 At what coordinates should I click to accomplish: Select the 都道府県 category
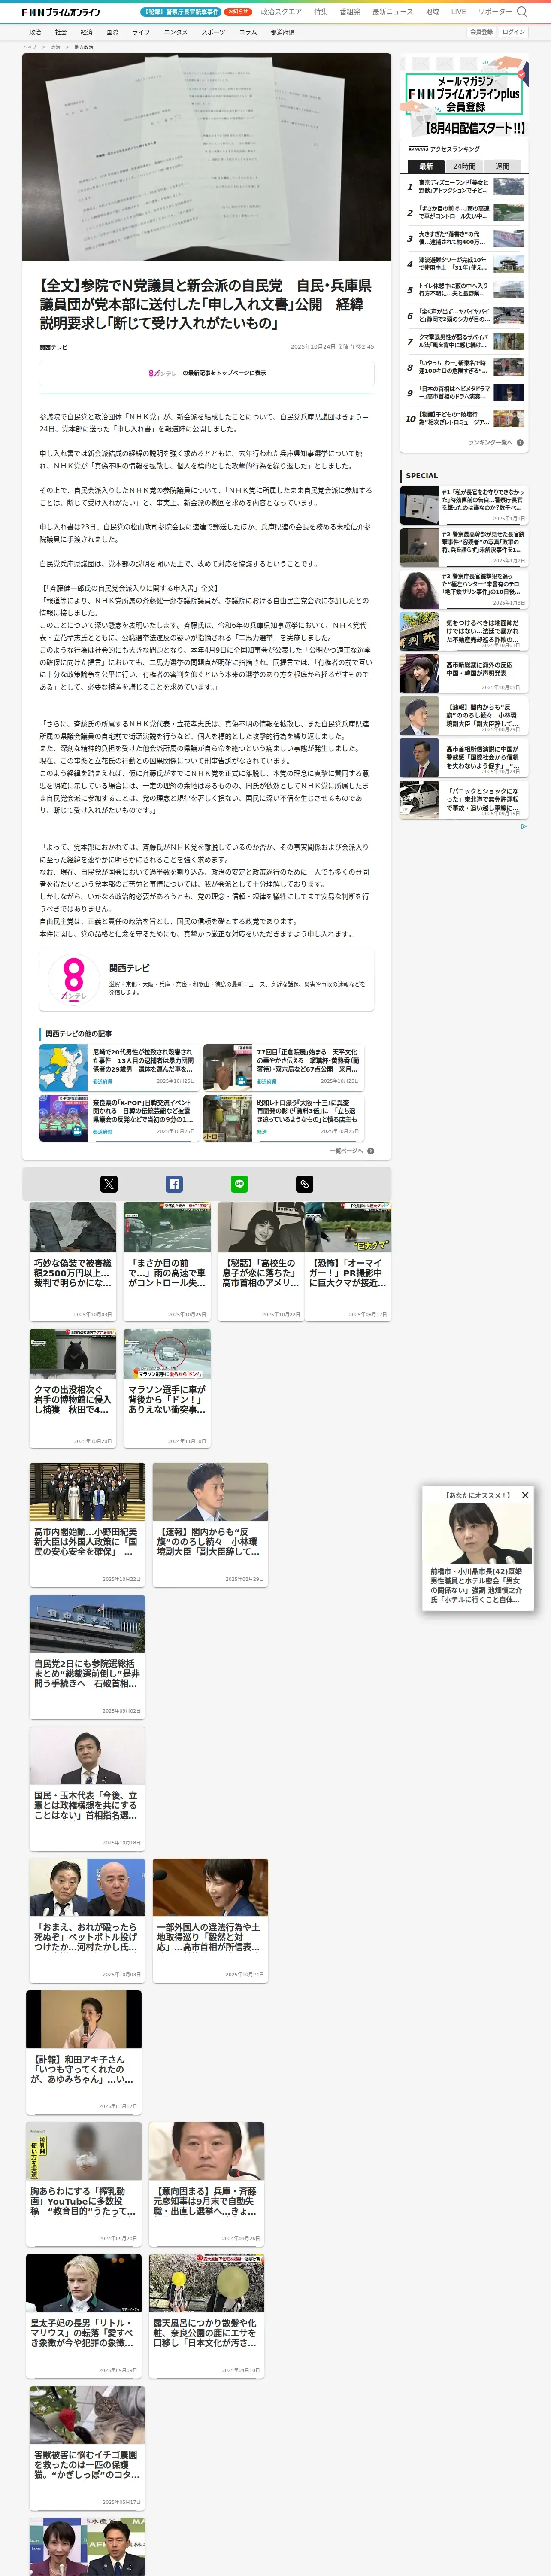(x=282, y=32)
